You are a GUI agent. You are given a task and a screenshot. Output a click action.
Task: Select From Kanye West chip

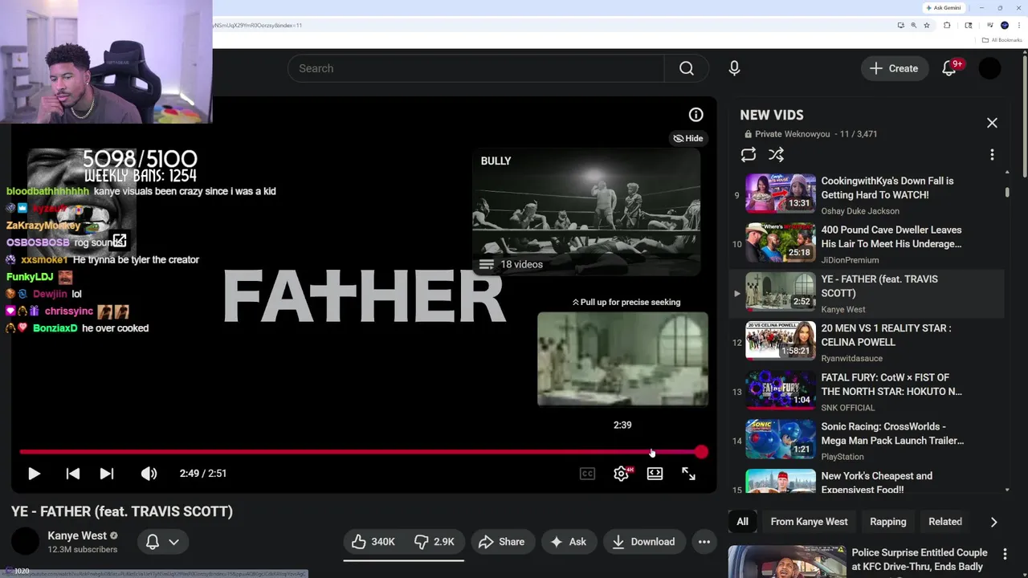click(x=809, y=522)
